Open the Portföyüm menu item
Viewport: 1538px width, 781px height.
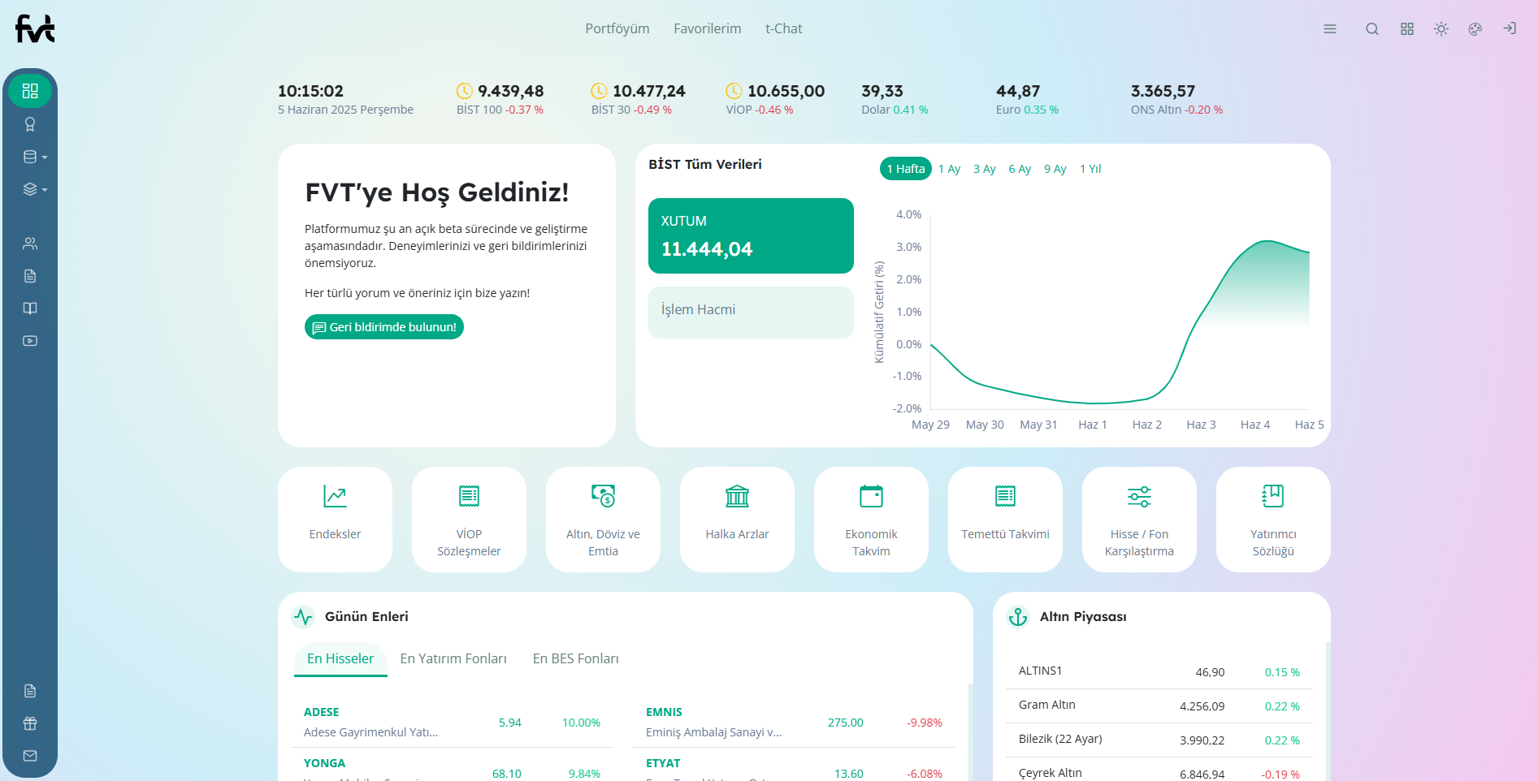tap(617, 28)
